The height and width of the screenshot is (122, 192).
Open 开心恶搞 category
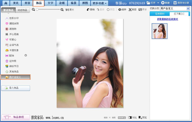coord(12,34)
